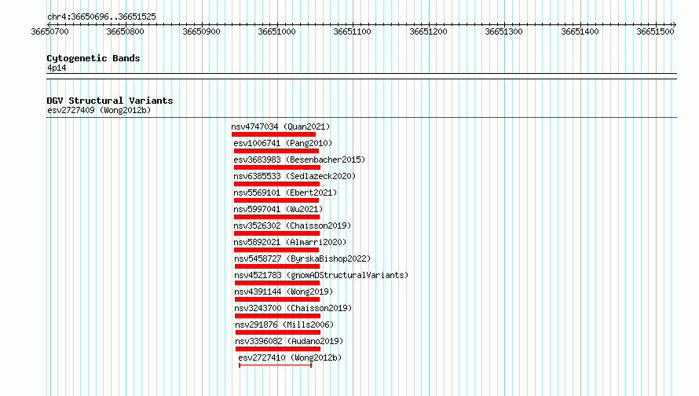
Task: Click ruler position 36651500
Action: pyautogui.click(x=655, y=31)
